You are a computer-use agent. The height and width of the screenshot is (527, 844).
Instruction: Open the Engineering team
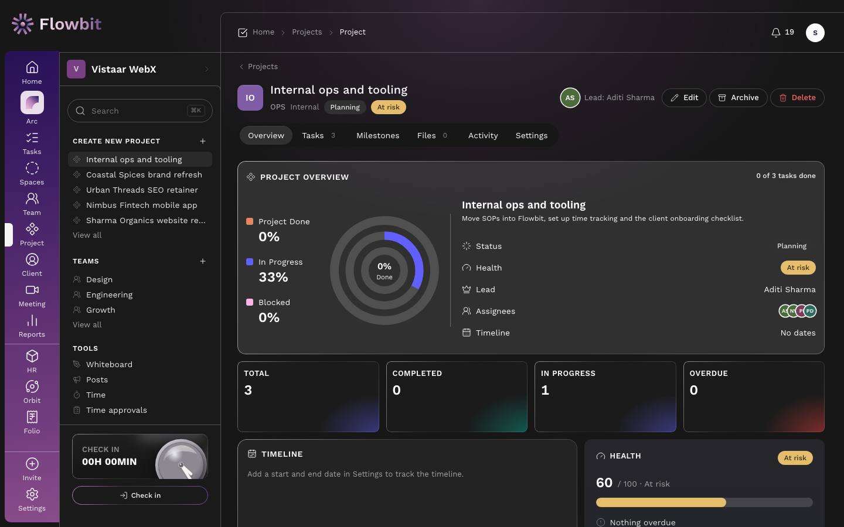(x=140, y=295)
